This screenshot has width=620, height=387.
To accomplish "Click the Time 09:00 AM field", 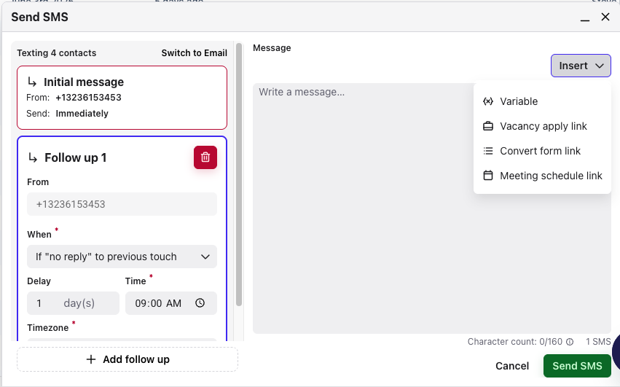I will pyautogui.click(x=170, y=303).
